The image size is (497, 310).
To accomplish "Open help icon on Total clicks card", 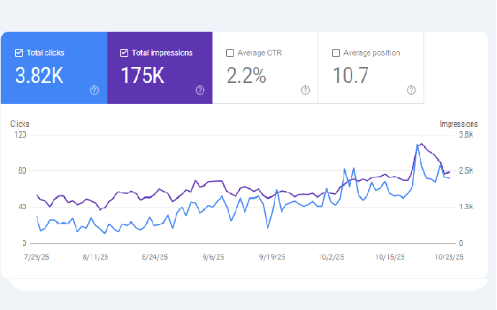I will point(94,90).
